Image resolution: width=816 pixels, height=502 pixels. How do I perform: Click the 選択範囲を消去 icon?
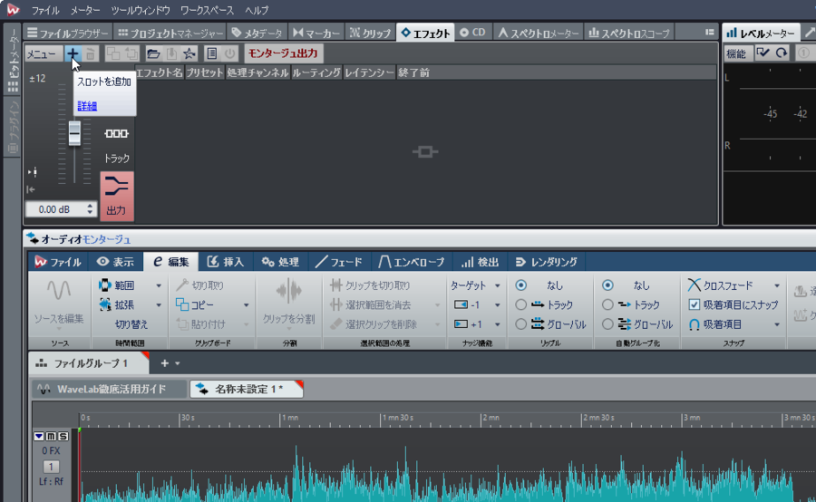click(335, 304)
